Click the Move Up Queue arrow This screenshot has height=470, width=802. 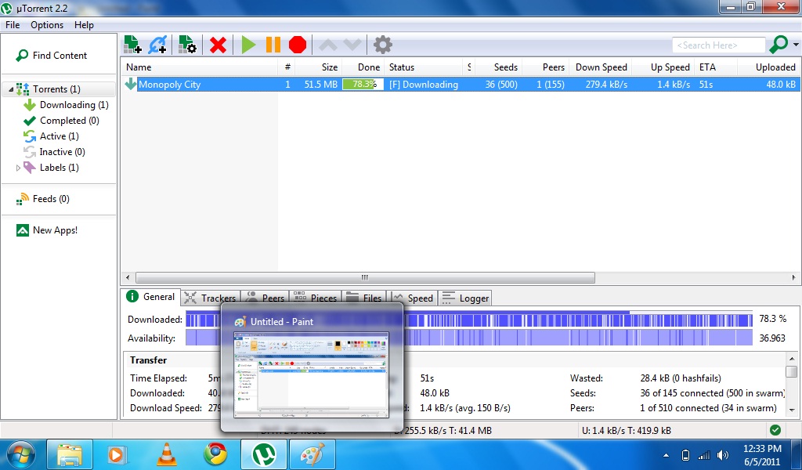pos(328,45)
